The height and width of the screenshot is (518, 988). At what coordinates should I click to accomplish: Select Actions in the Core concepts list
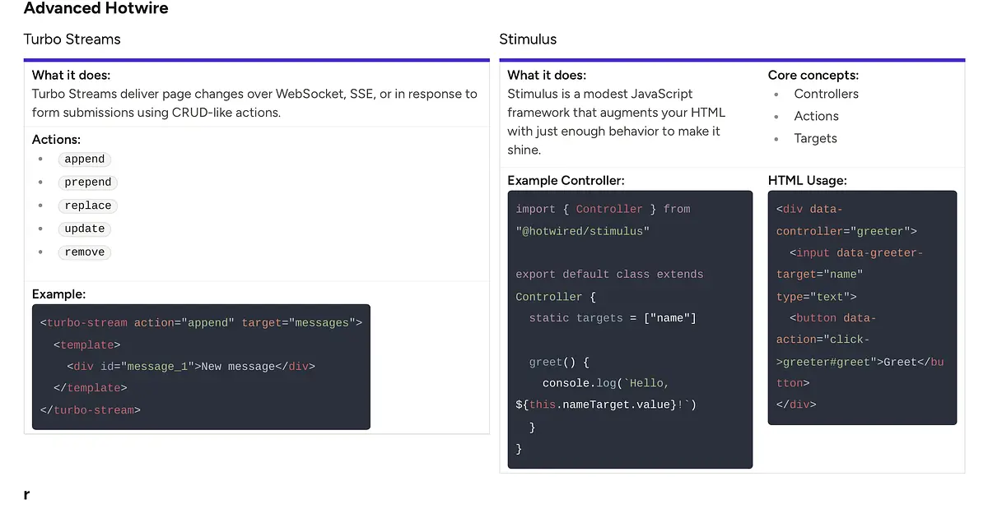[816, 116]
